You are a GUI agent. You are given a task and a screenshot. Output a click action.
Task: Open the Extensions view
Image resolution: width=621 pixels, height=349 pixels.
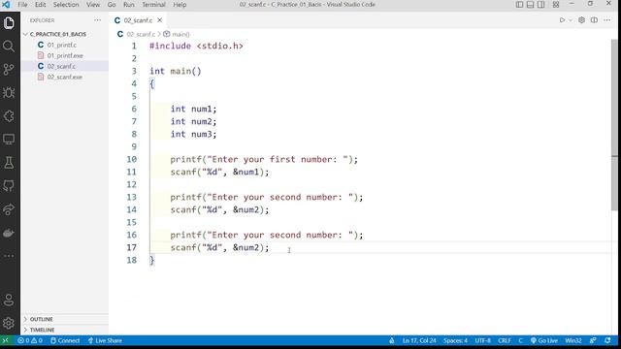coord(9,116)
